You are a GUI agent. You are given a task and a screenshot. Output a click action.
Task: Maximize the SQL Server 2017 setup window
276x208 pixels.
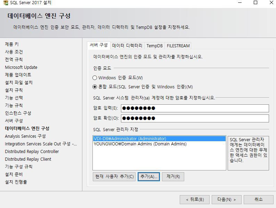[255, 2]
